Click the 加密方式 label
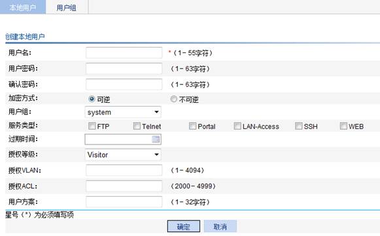 point(23,98)
